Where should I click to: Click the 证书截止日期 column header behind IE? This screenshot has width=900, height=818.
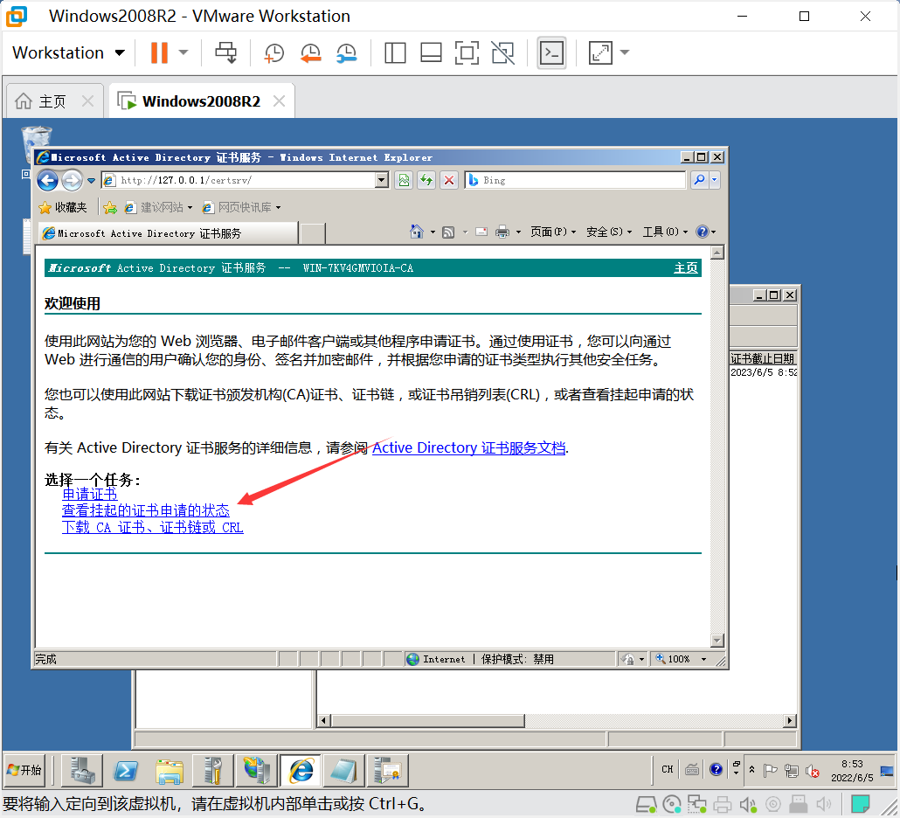click(x=763, y=359)
